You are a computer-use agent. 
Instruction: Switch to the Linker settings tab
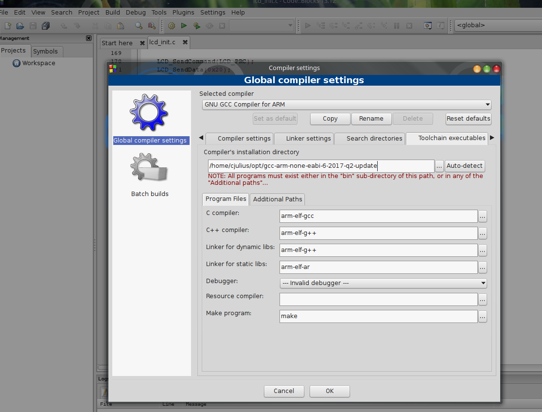[x=304, y=138]
